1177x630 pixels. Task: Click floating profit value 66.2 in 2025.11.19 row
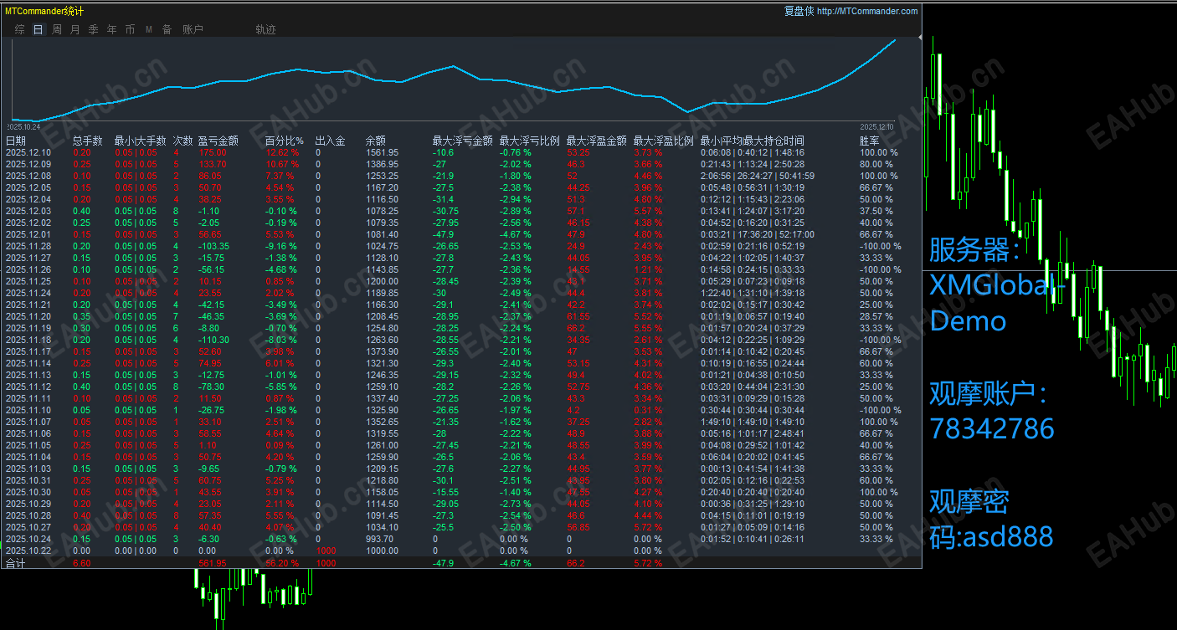point(576,328)
